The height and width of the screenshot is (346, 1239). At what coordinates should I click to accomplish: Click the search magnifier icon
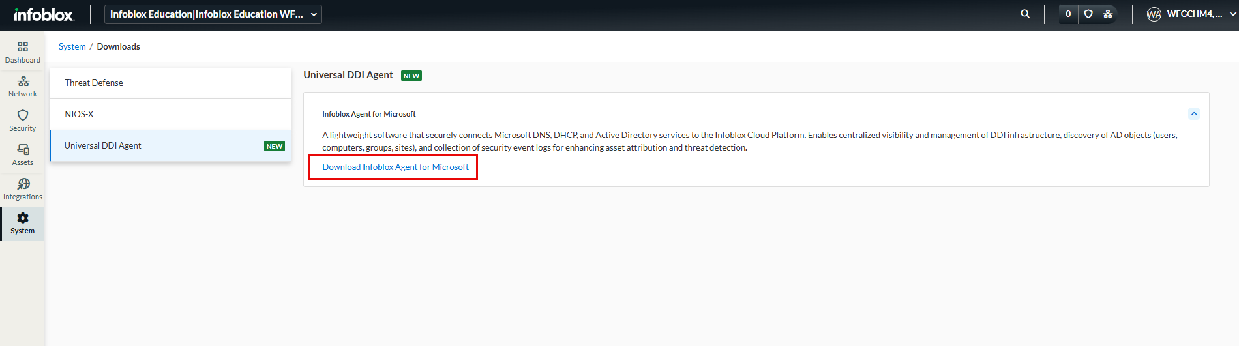(x=1025, y=14)
